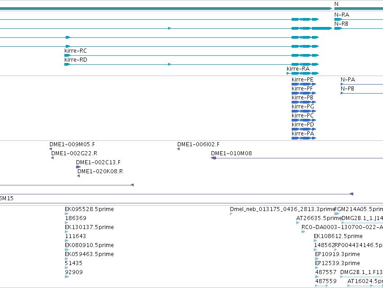Click the 51435 EST label
This screenshot has height=288, width=383.
tap(73, 263)
